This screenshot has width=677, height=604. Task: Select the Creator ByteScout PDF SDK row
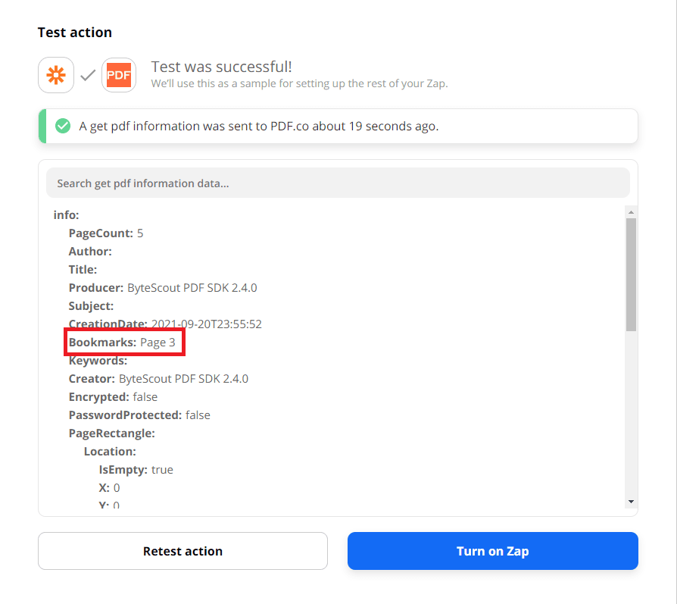(158, 379)
